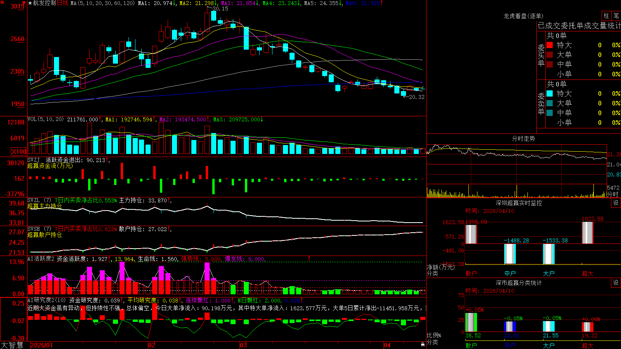
Task: Click the 散户 bar in 深圳超赢实时监控
Action: click(471, 234)
